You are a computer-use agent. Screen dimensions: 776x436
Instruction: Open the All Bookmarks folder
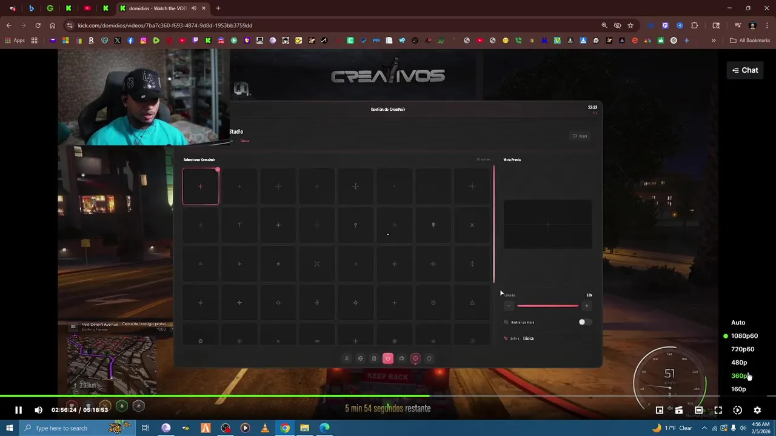pos(750,41)
